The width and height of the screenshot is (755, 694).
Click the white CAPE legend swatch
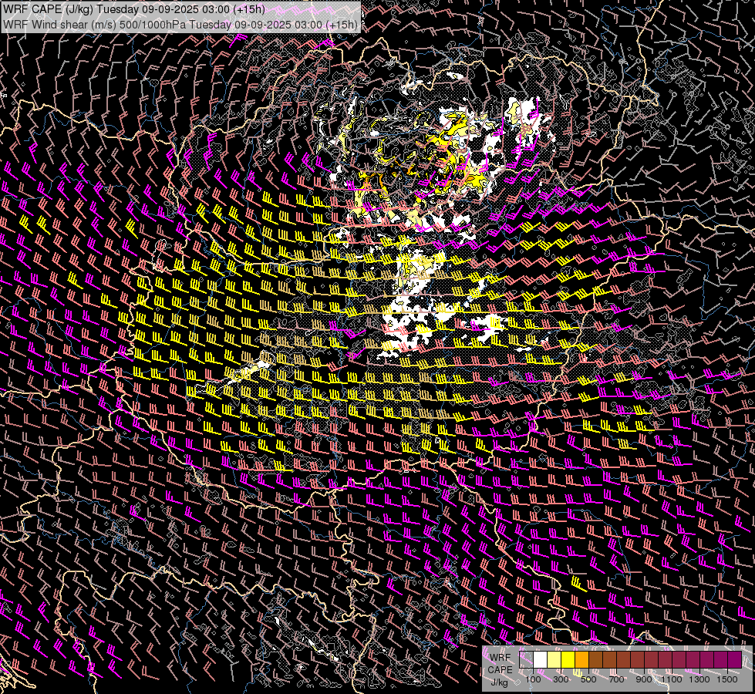[x=541, y=659]
